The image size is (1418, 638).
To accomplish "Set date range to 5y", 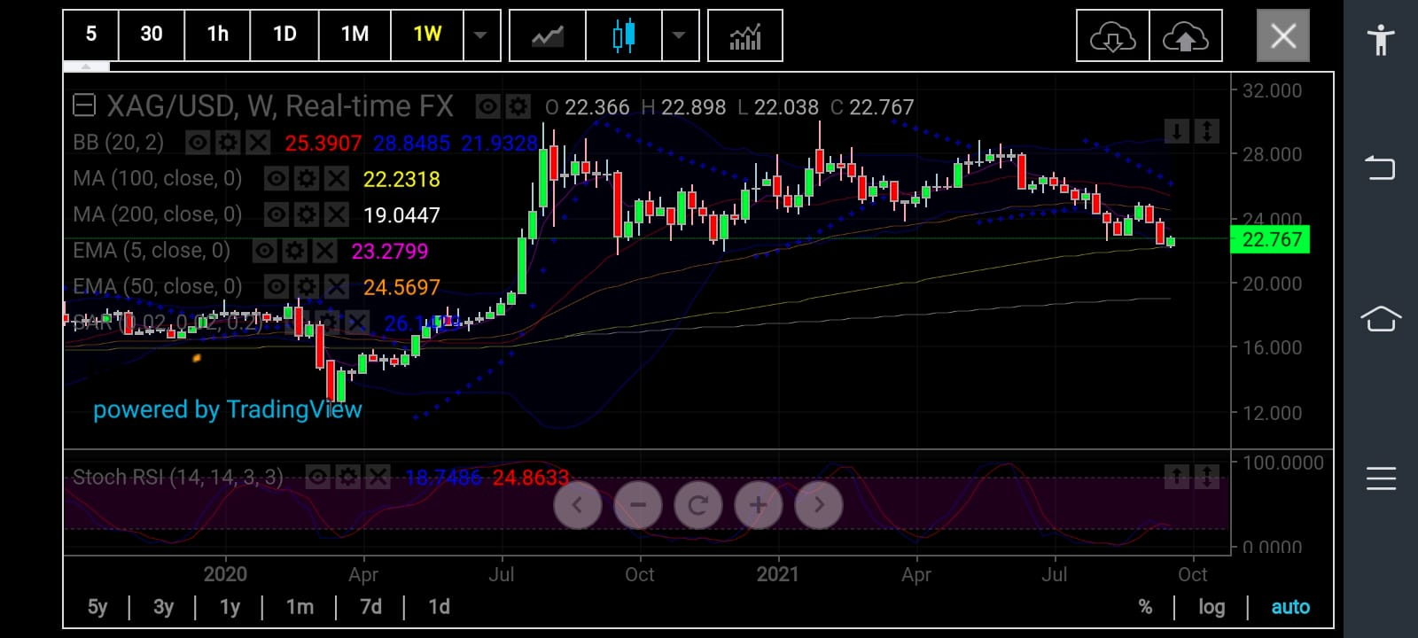I will coord(97,607).
